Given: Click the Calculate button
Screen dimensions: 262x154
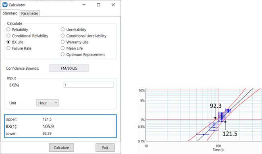Looking at the screenshot, I should point(61,148).
